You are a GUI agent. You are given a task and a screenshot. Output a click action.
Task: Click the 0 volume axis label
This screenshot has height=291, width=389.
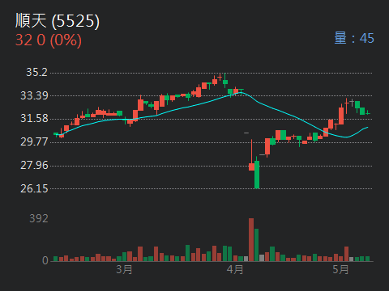45,260
